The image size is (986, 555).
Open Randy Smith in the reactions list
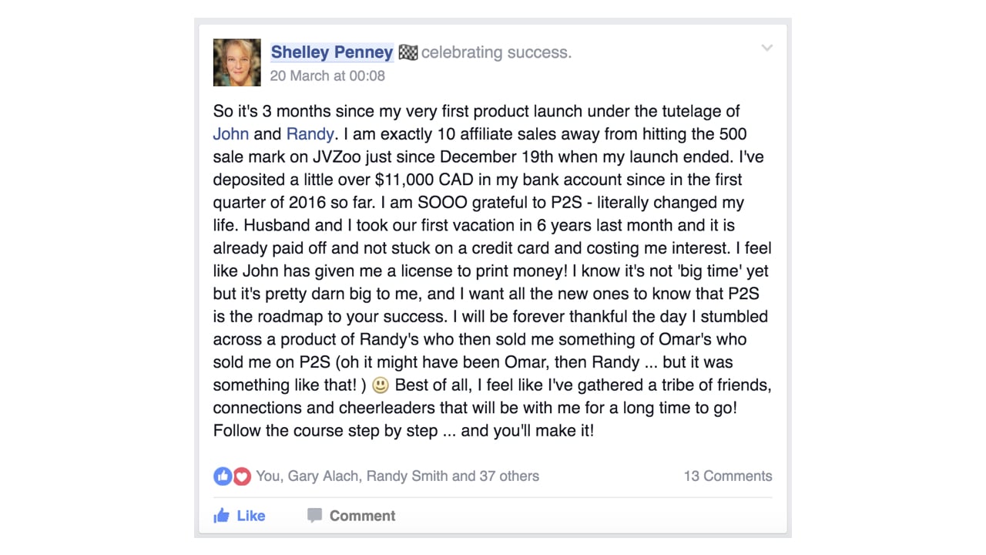(x=407, y=476)
